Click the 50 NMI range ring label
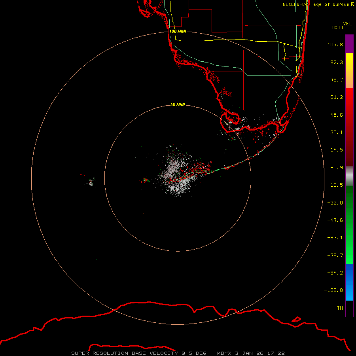Screen dimensions: 356x356 pos(178,104)
